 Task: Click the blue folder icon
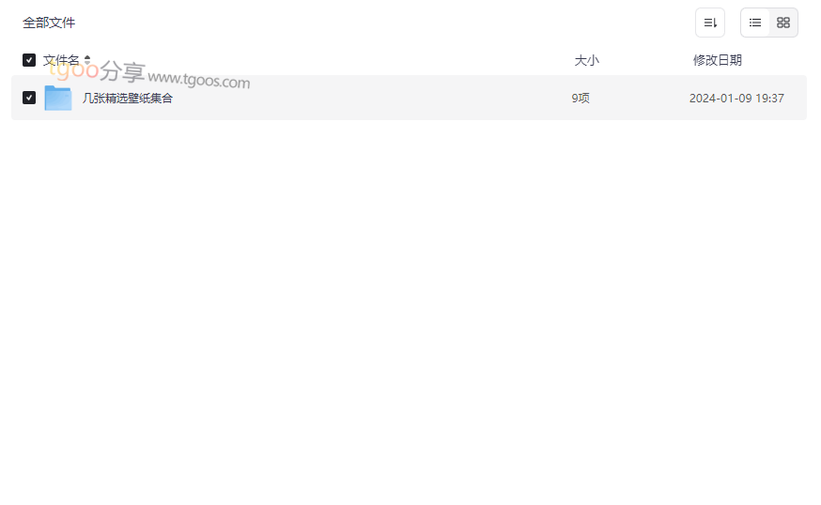click(58, 98)
